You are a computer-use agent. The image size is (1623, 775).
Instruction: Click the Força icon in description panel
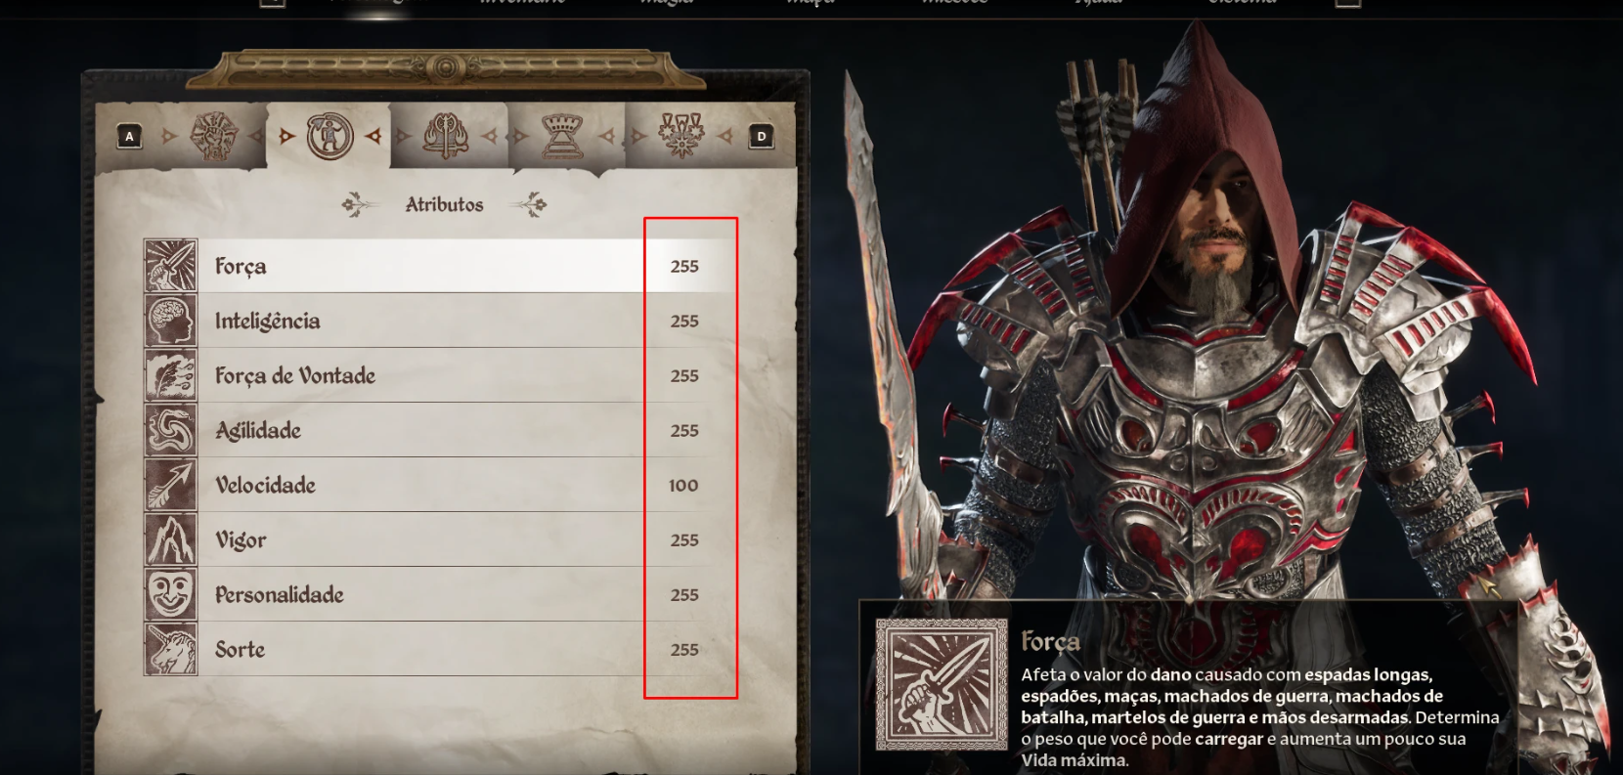click(942, 684)
